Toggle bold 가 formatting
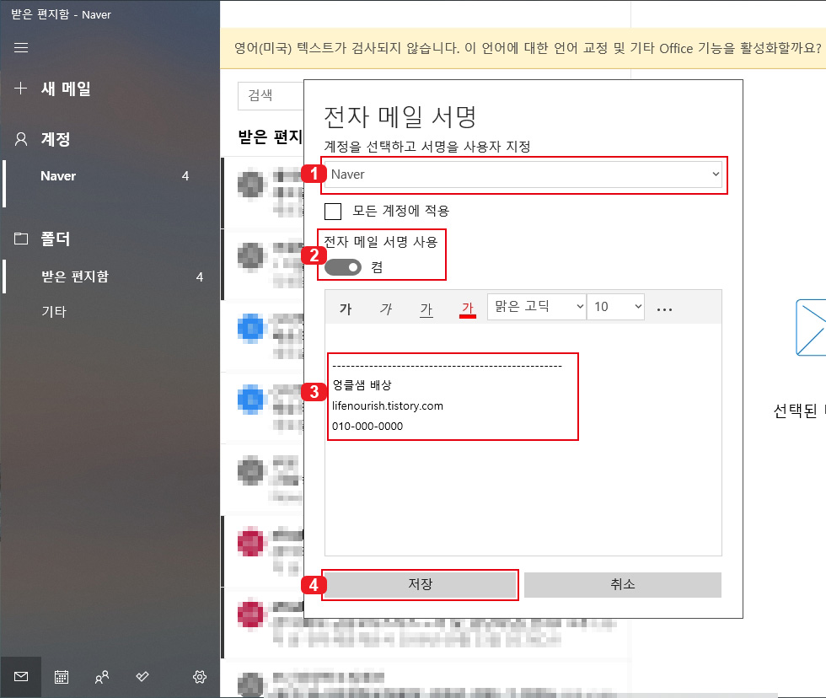This screenshot has width=826, height=698. (346, 309)
